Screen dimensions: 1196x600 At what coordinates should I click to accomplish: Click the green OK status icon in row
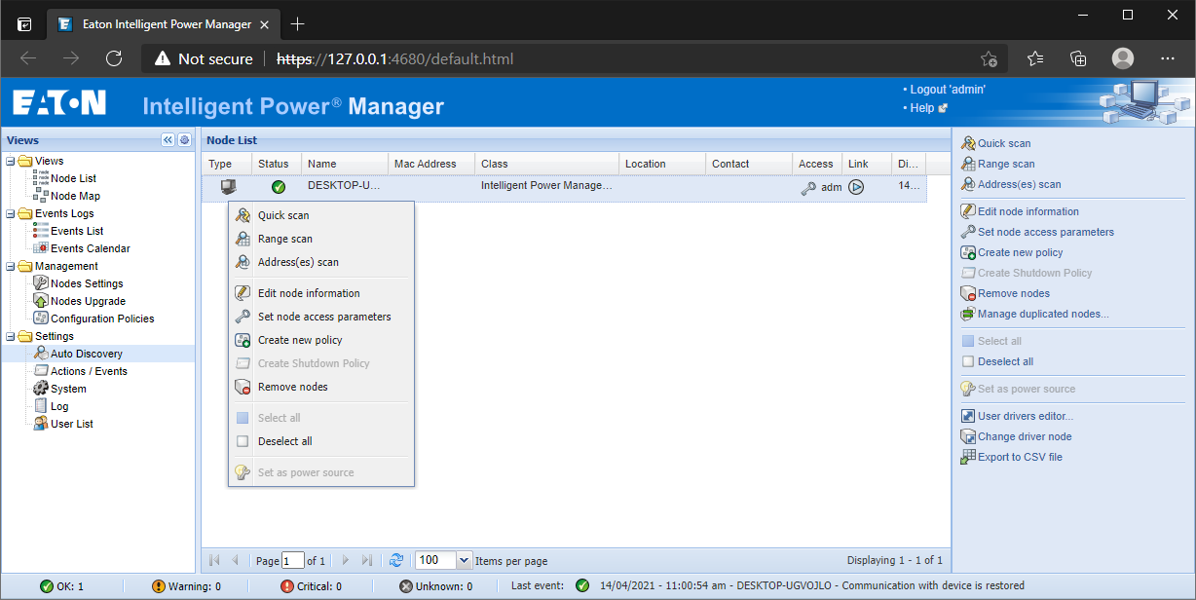pos(278,187)
